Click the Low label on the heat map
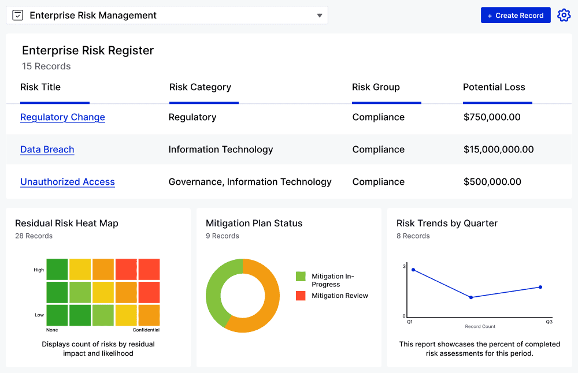Viewport: 578px width, 373px height. 39,315
